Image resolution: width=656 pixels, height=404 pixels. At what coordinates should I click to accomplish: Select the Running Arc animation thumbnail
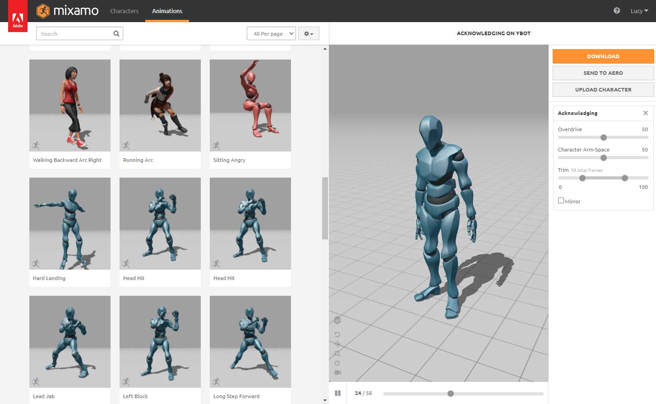(x=160, y=105)
